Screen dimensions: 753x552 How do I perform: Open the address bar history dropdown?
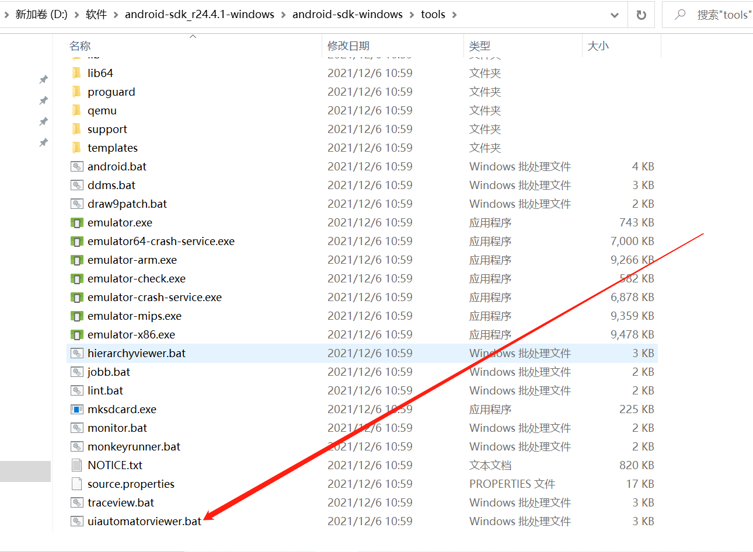click(x=615, y=15)
